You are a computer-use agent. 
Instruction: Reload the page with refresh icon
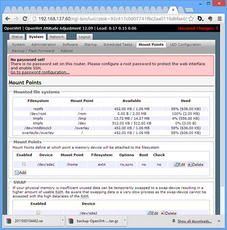[25, 19]
